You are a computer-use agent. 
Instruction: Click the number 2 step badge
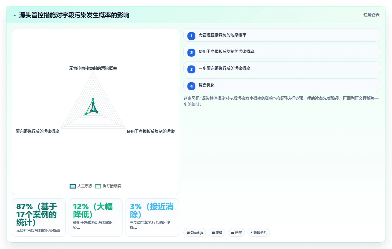[191, 53]
